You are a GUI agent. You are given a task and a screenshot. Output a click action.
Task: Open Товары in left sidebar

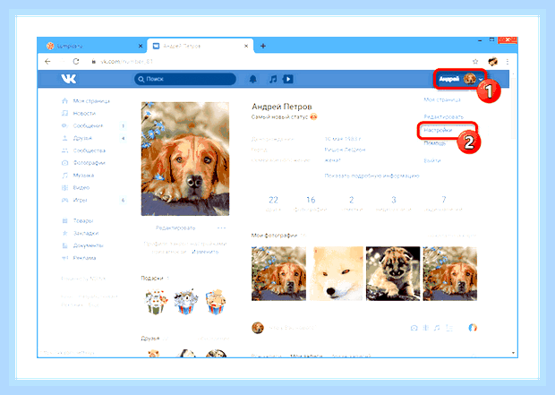[83, 220]
